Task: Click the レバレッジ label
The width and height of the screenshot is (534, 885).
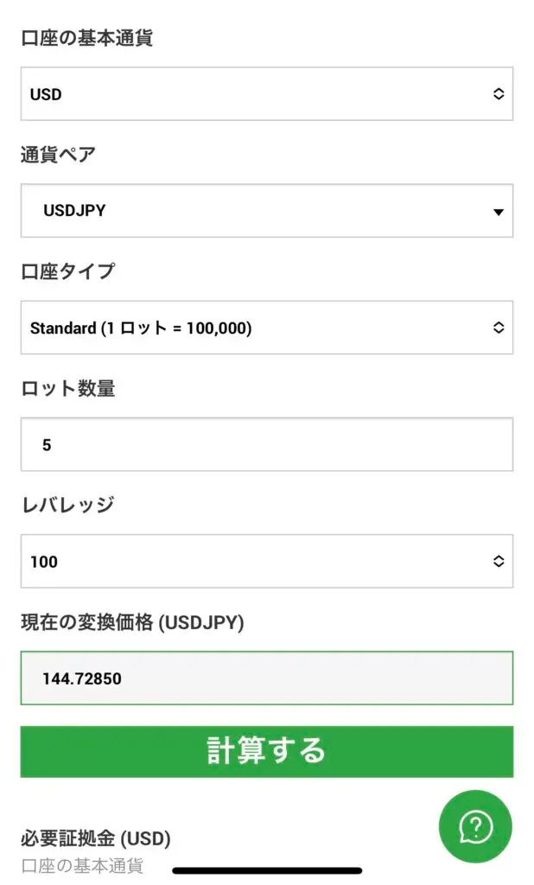Action: click(x=67, y=506)
